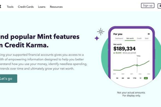161x107 pixels.
Task: Select the 1M time range option
Action: point(117,78)
